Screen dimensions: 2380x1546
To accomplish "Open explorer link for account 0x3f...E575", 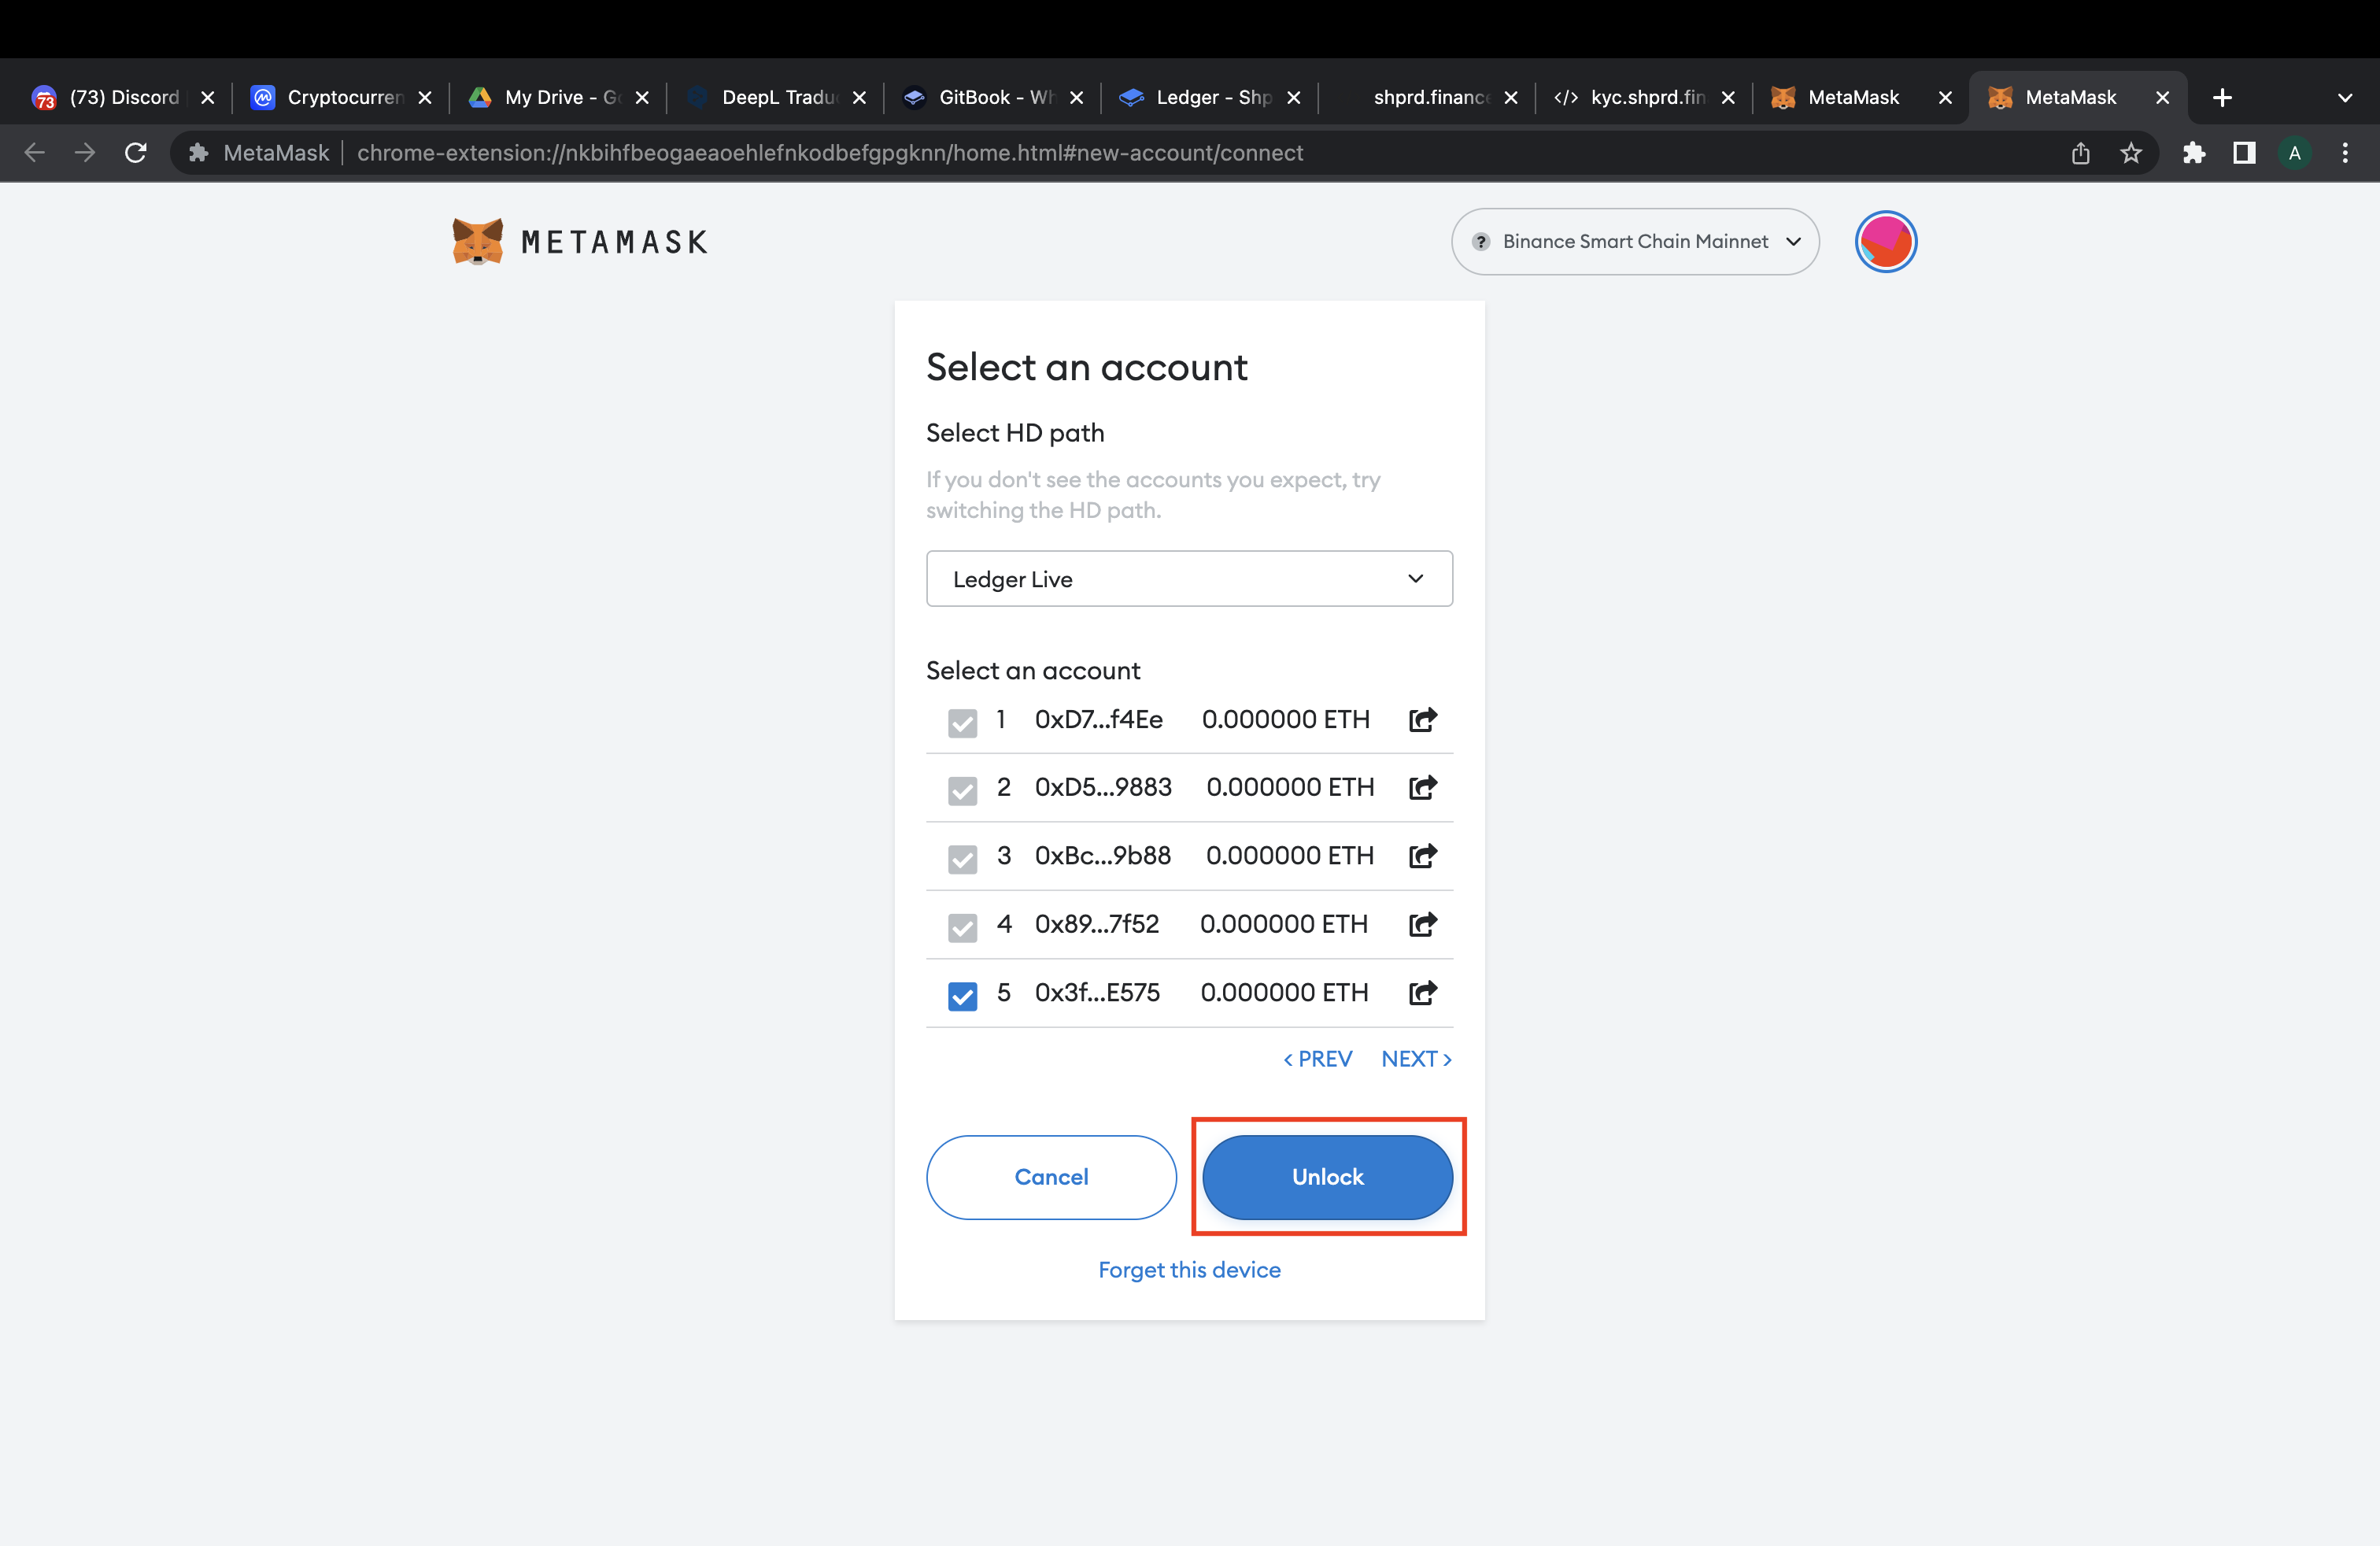I will point(1422,993).
